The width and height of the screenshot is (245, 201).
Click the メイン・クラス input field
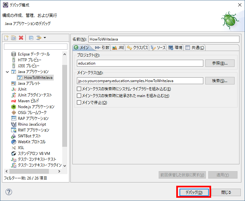point(140,81)
